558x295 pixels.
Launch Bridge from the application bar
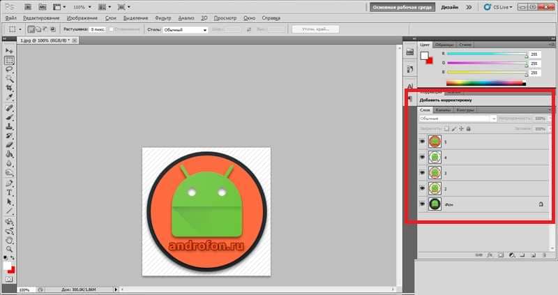click(28, 7)
